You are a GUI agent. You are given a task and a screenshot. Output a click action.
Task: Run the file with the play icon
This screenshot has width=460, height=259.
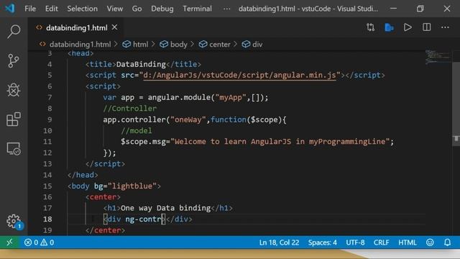(x=408, y=27)
